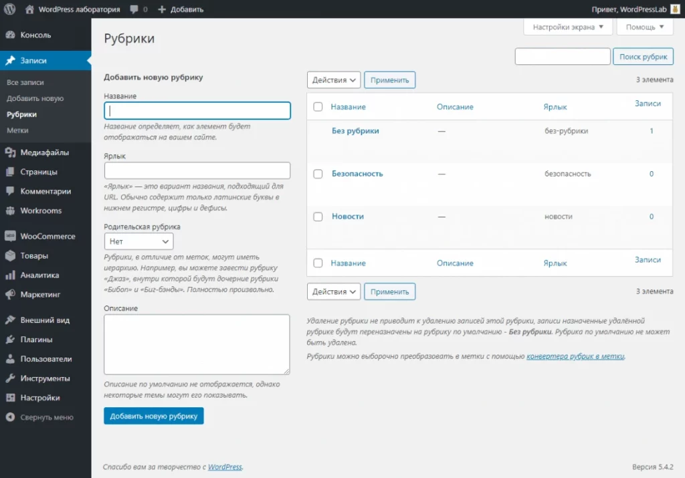Click the Консоль dashboard icon in sidebar
The image size is (685, 478).
10,35
